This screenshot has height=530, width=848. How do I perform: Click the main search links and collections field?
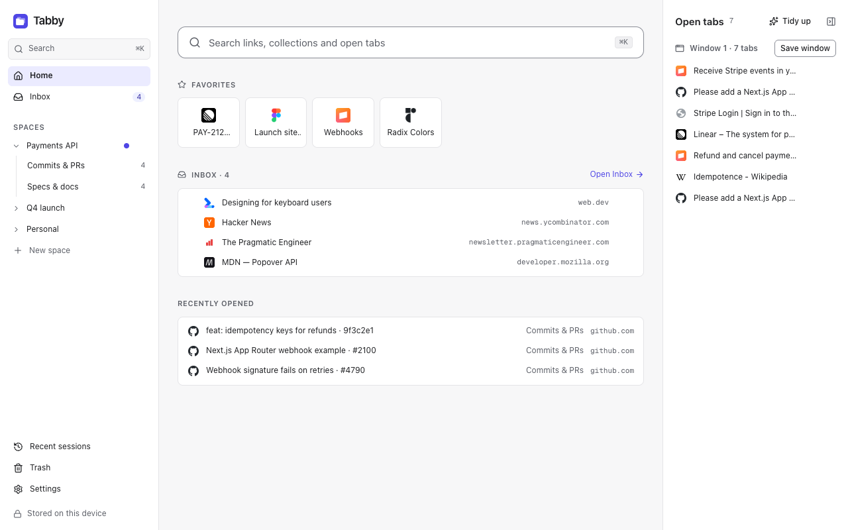pos(411,42)
